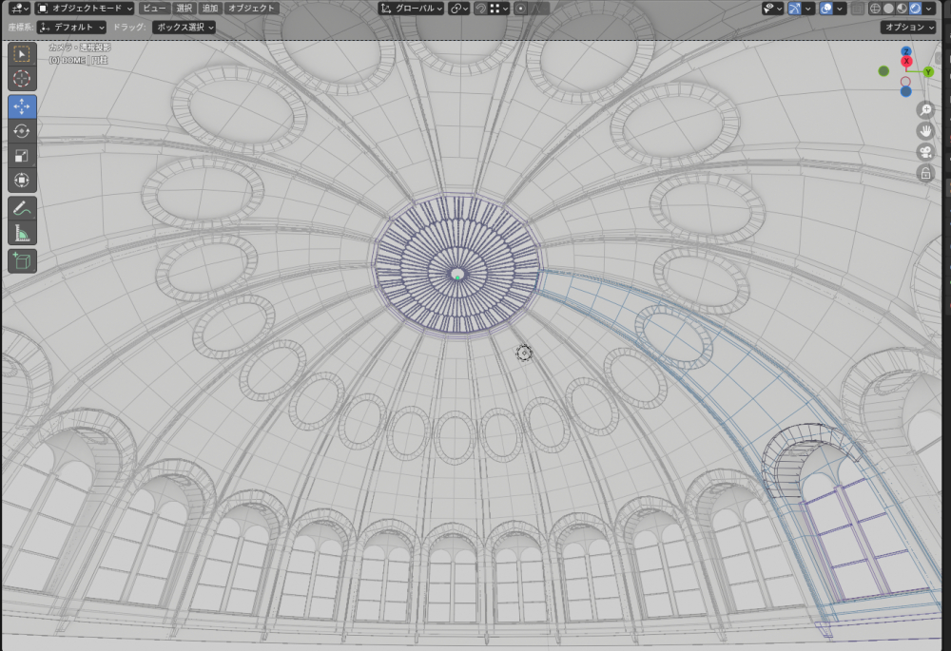The image size is (951, 651).
Task: Select the Add Cube tool
Action: tap(22, 261)
